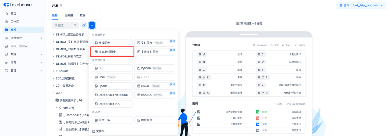
Task: Click the AI search icon beside search box
Action: [x=84, y=25]
